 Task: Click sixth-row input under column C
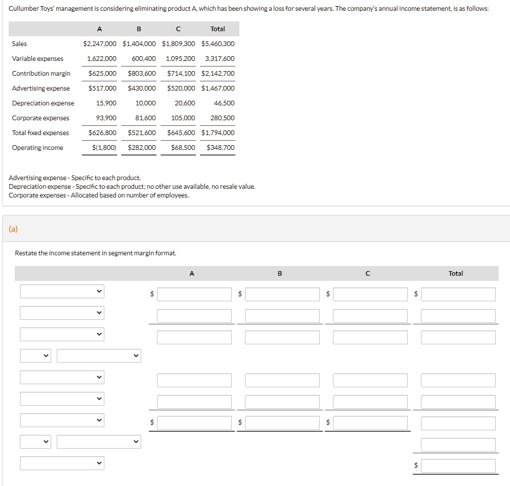point(370,402)
